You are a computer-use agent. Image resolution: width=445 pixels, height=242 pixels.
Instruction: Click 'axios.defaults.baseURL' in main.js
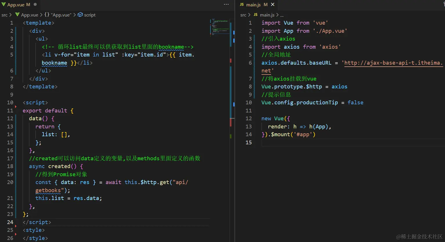(x=296, y=63)
